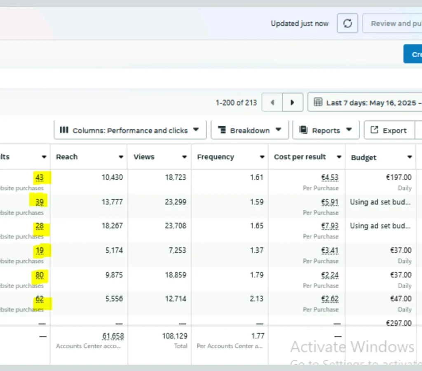Click the Review and publish button
422x371 pixels.
pos(394,23)
